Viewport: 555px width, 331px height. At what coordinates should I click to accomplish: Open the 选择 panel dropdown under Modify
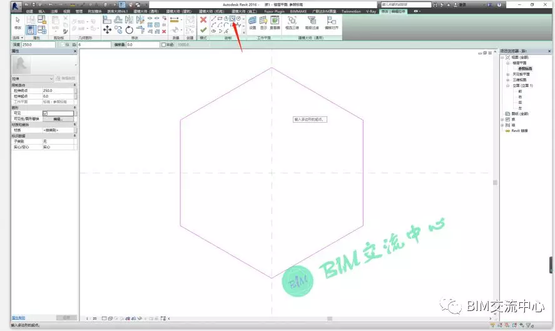(18, 38)
